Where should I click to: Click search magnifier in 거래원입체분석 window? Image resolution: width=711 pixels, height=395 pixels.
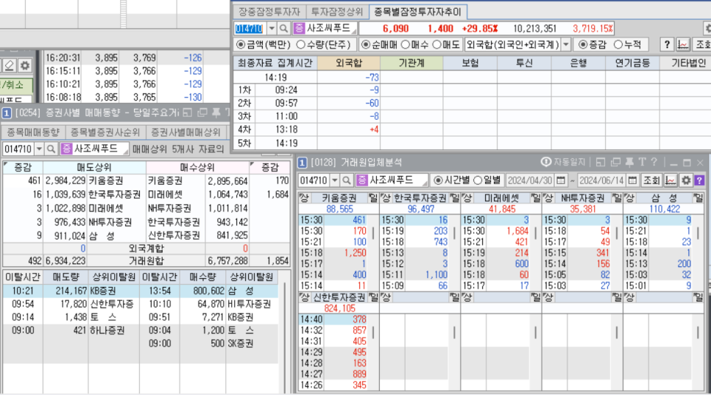(x=347, y=180)
